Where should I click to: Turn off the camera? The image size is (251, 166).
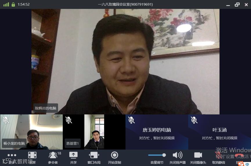198,155
